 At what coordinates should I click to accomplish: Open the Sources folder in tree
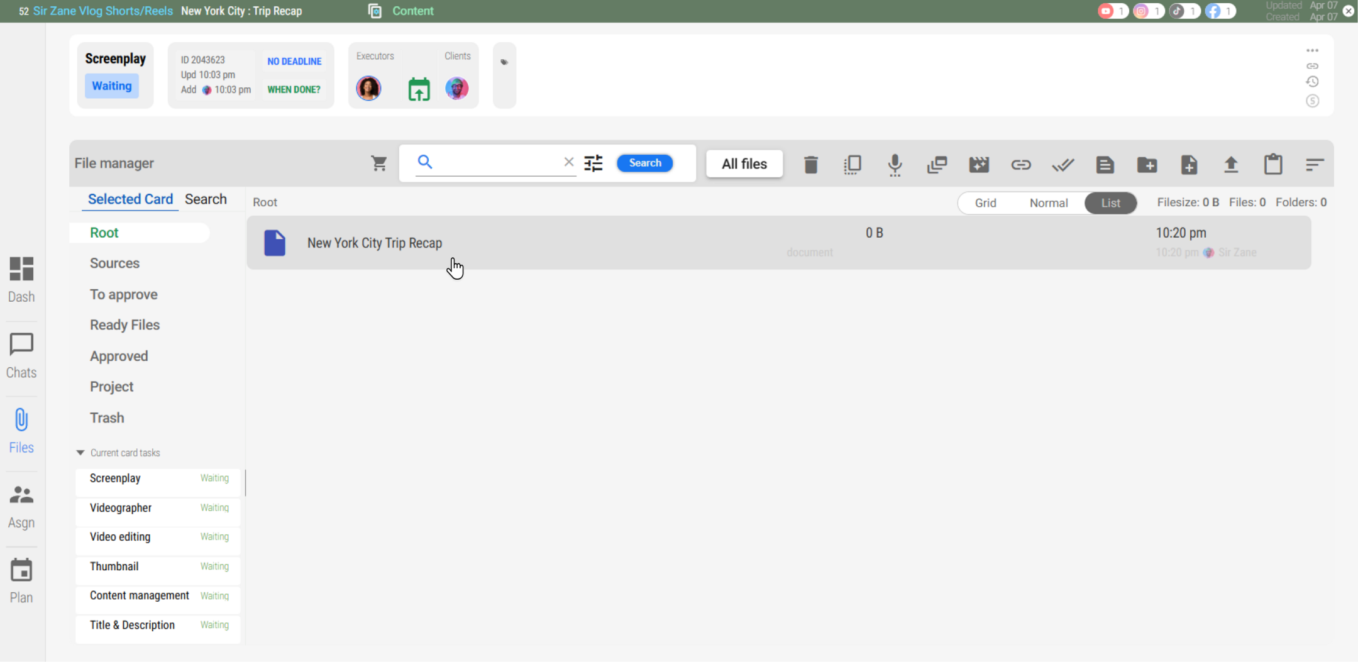coord(114,263)
